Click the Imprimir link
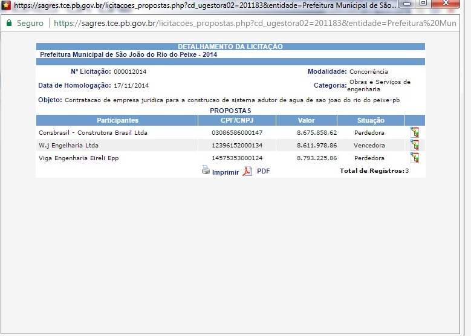 pos(225,172)
